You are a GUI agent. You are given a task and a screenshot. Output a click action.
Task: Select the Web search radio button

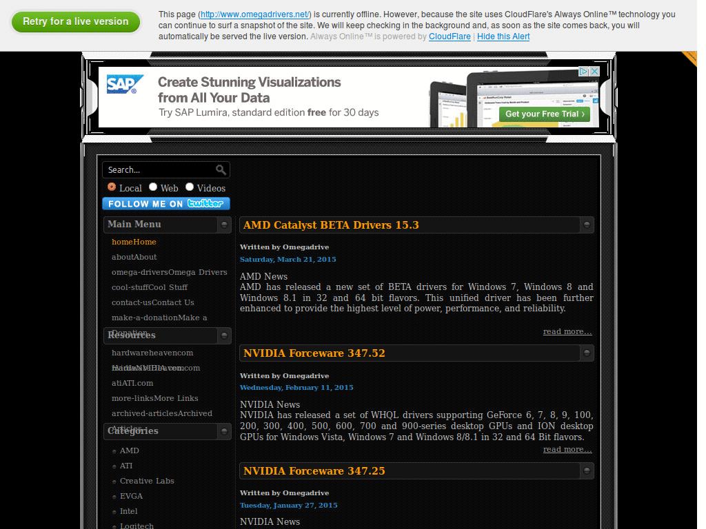153,187
